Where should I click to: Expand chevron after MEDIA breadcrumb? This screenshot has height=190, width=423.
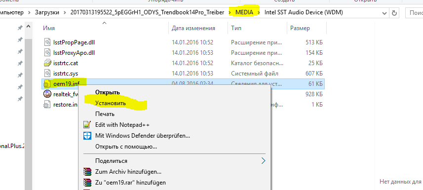click(x=259, y=12)
